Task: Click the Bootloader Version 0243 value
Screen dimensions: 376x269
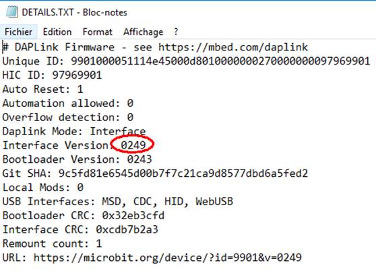Action: tap(139, 159)
